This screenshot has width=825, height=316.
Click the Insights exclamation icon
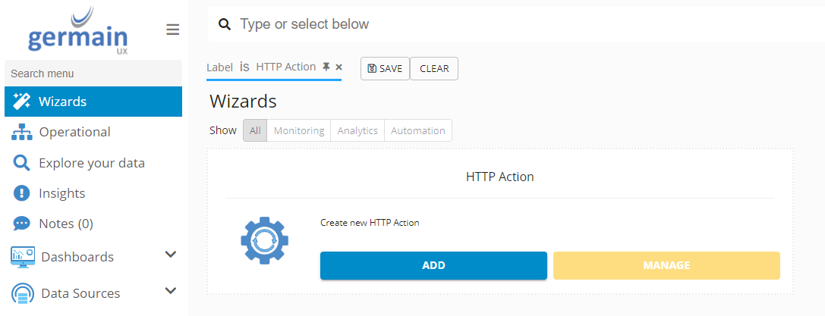(22, 193)
